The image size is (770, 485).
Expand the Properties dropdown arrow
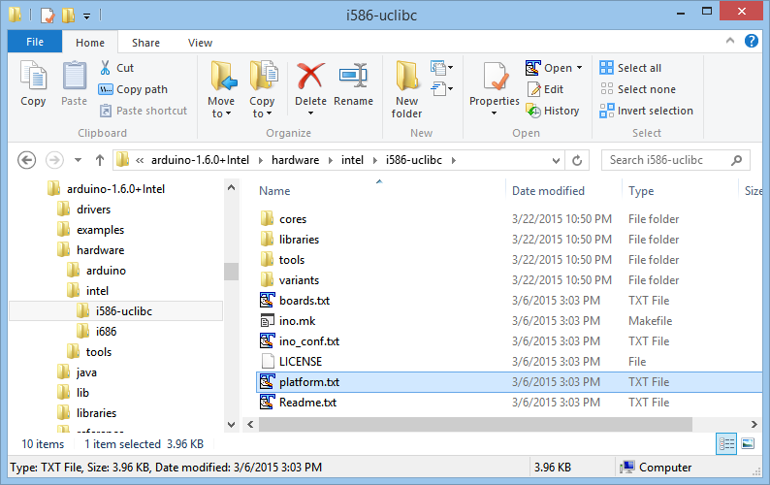[x=494, y=113]
